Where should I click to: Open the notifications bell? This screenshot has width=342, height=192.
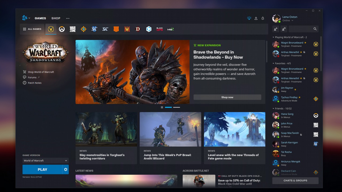click(x=263, y=18)
